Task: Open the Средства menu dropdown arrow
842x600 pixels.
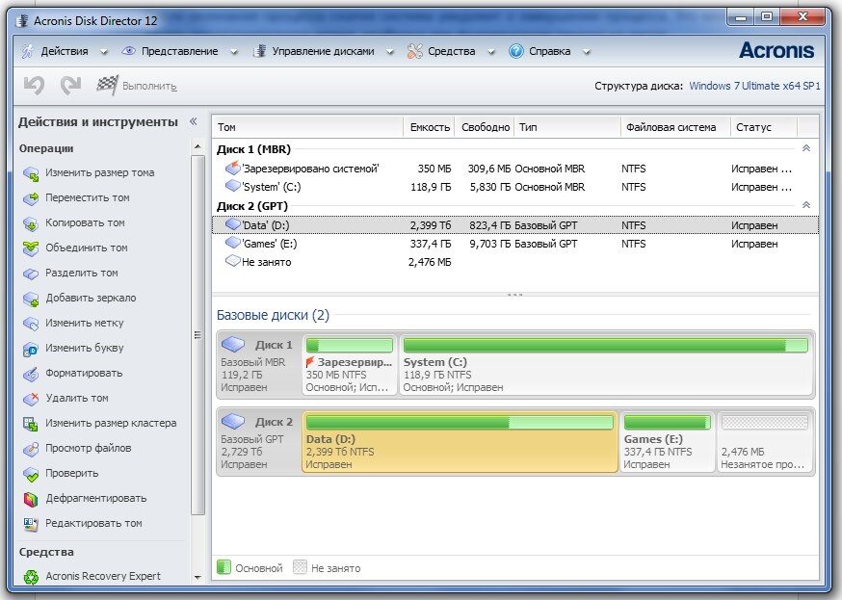Action: (x=490, y=52)
